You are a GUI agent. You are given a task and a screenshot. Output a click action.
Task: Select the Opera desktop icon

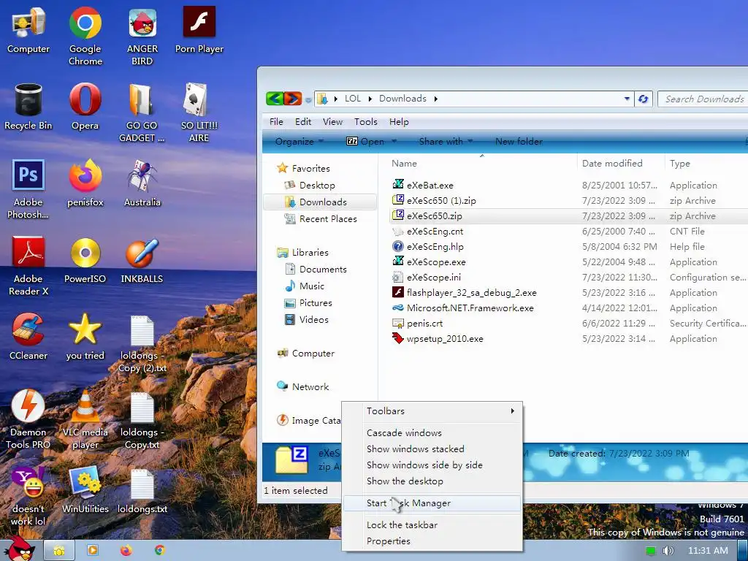tap(85, 107)
